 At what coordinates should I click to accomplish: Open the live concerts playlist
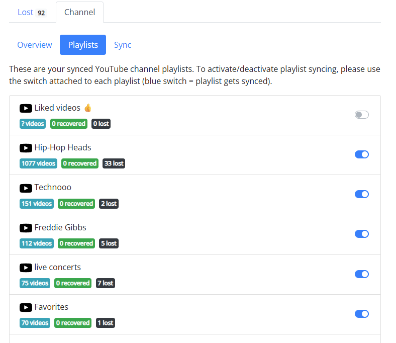pos(58,267)
